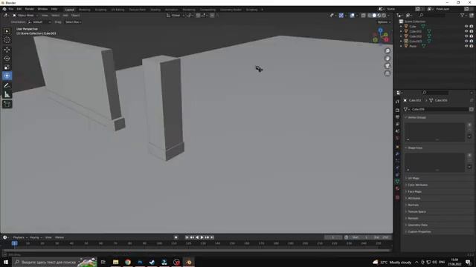Select the Annotate tool
The image size is (476, 267).
point(7,86)
